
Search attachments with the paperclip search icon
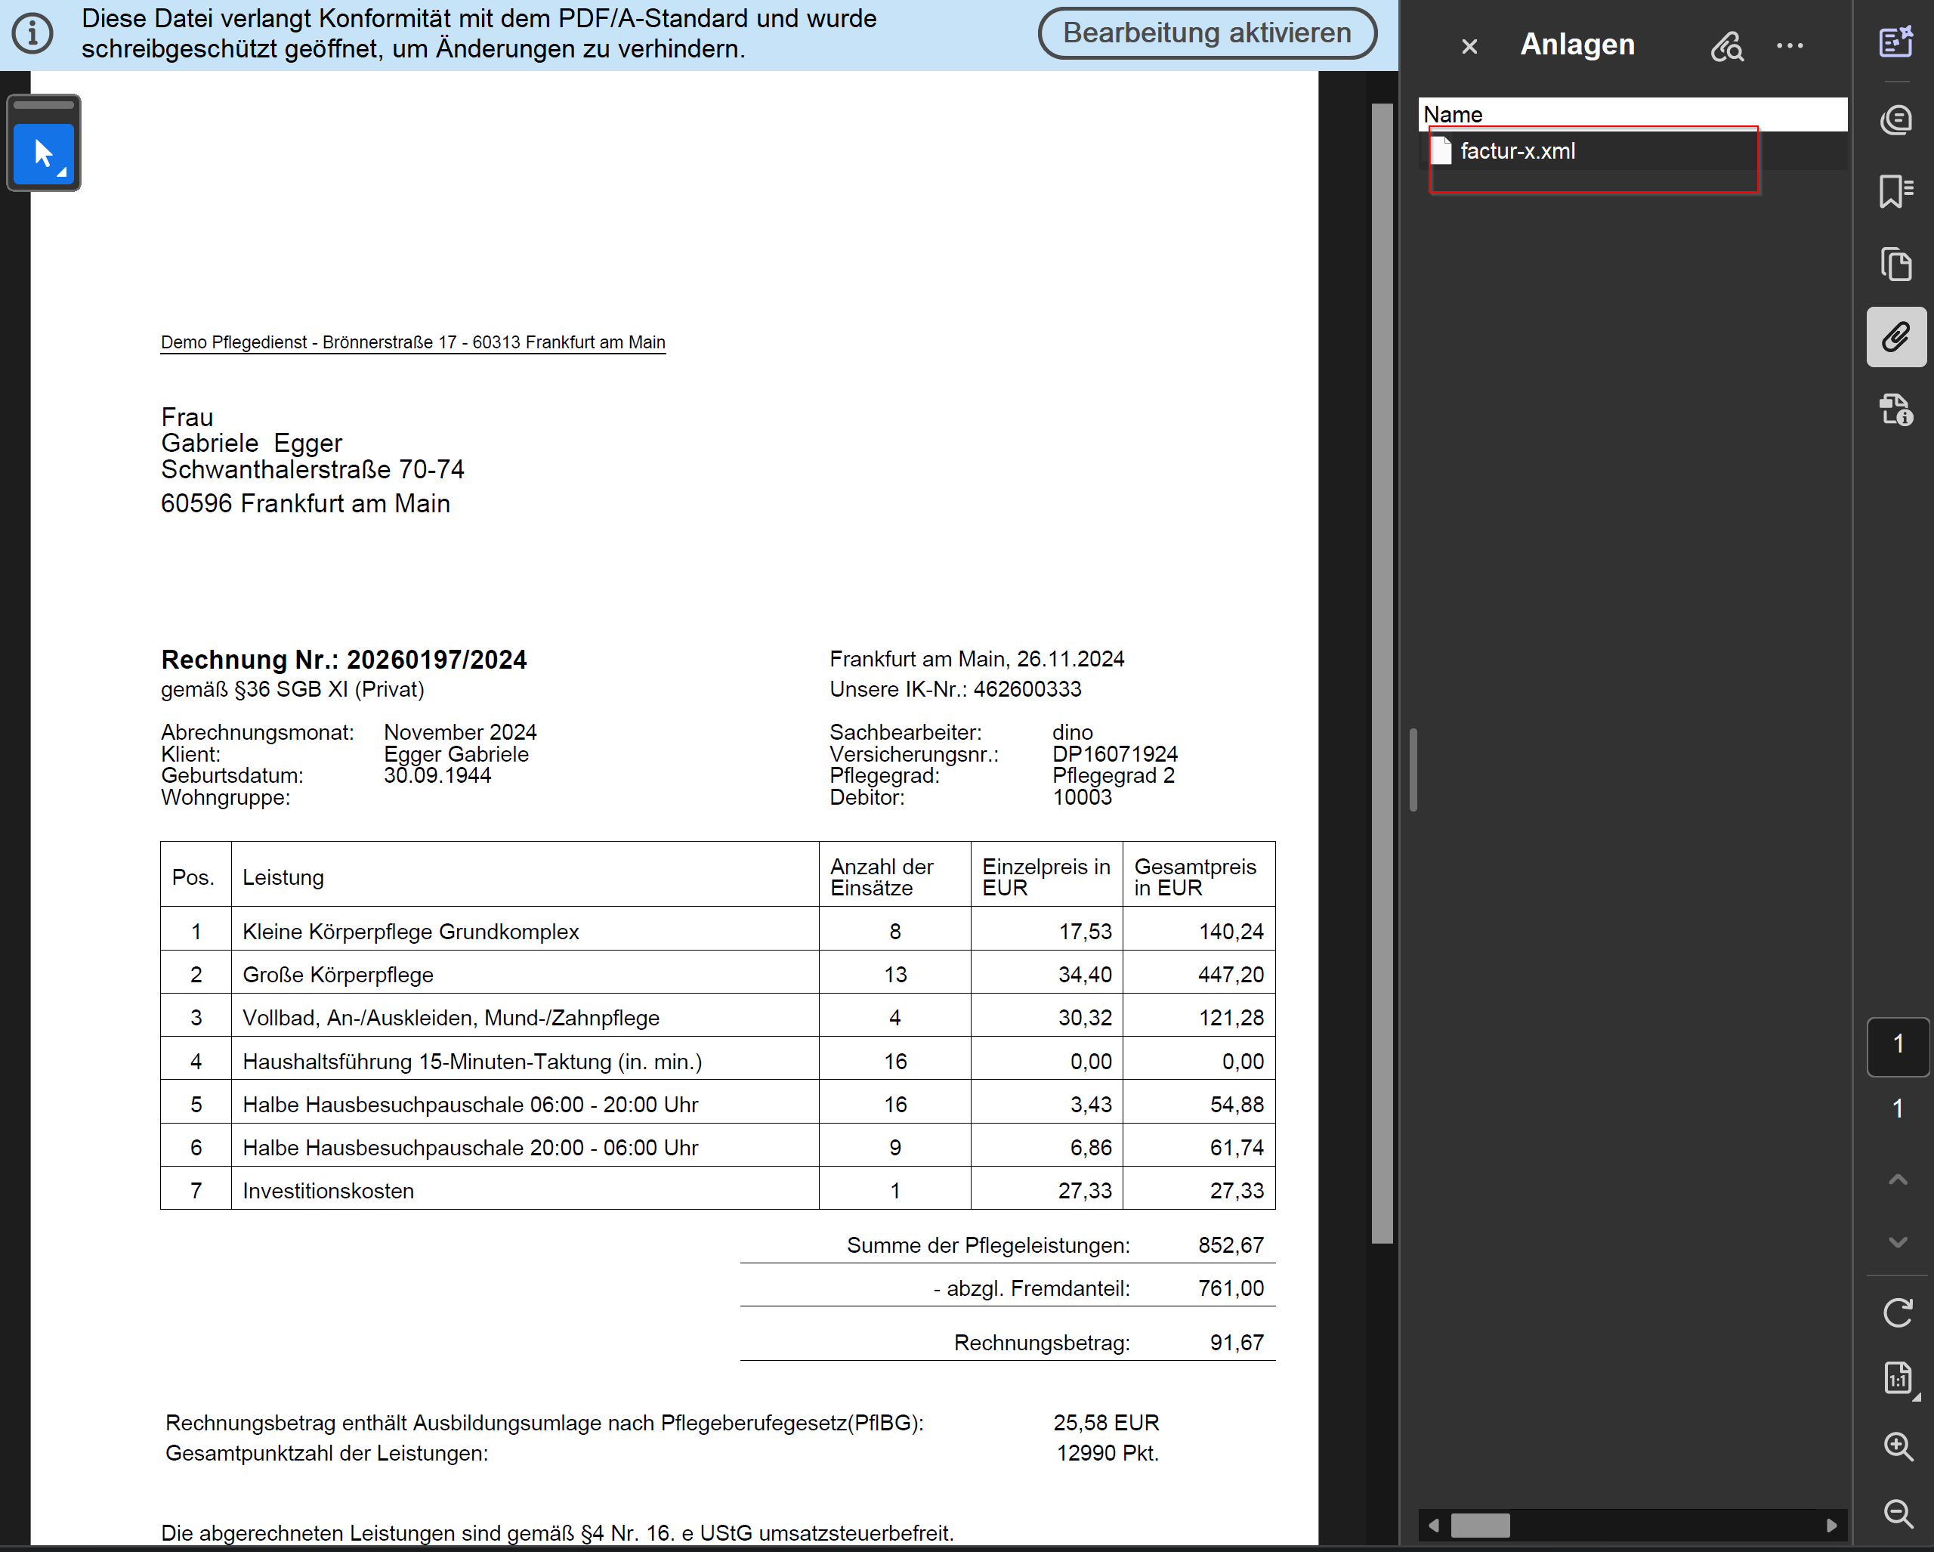click(1726, 46)
